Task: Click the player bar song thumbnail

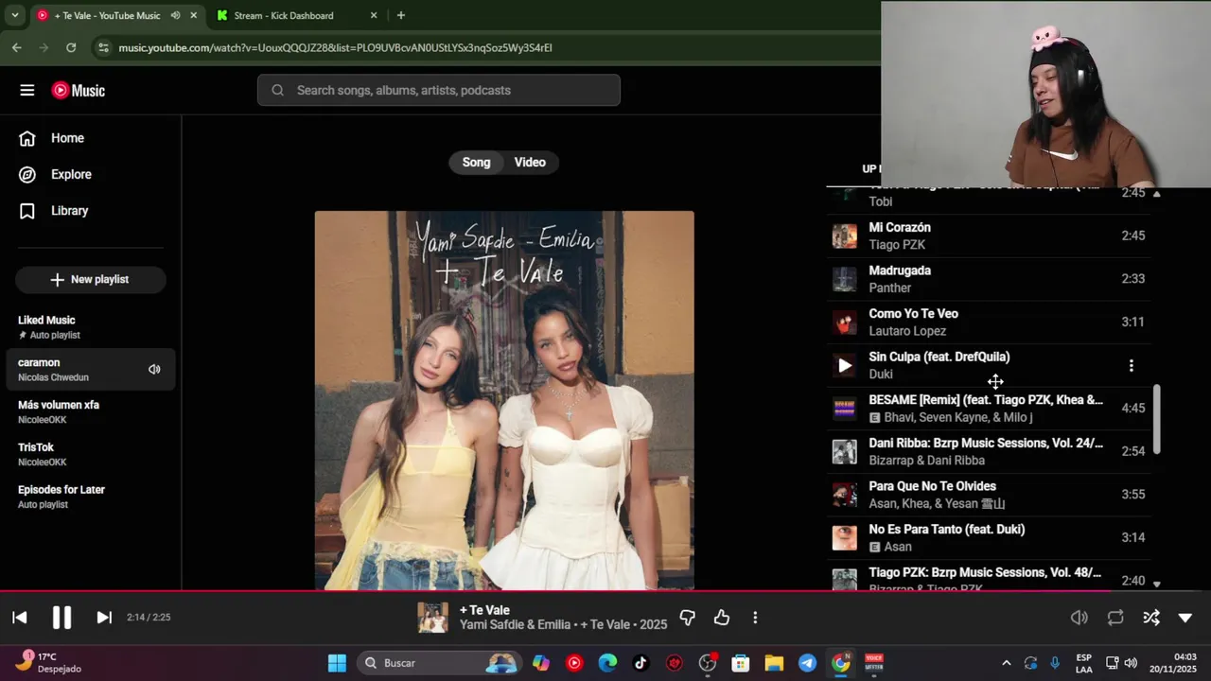Action: tap(433, 618)
